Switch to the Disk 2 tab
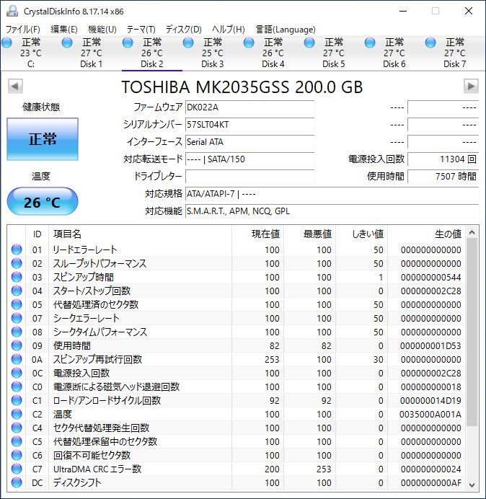The height and width of the screenshot is (499, 486). 152,53
